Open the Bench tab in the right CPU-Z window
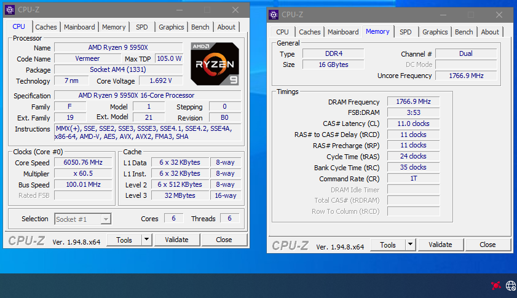The height and width of the screenshot is (298, 517). coord(464,32)
